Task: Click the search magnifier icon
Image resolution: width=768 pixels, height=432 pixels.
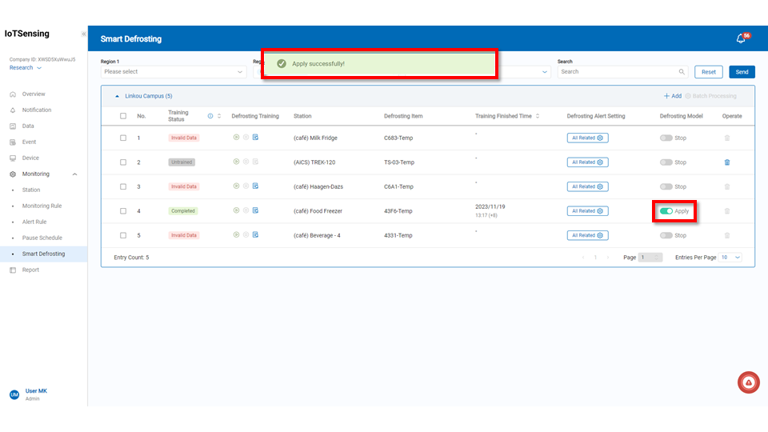Action: 682,72
